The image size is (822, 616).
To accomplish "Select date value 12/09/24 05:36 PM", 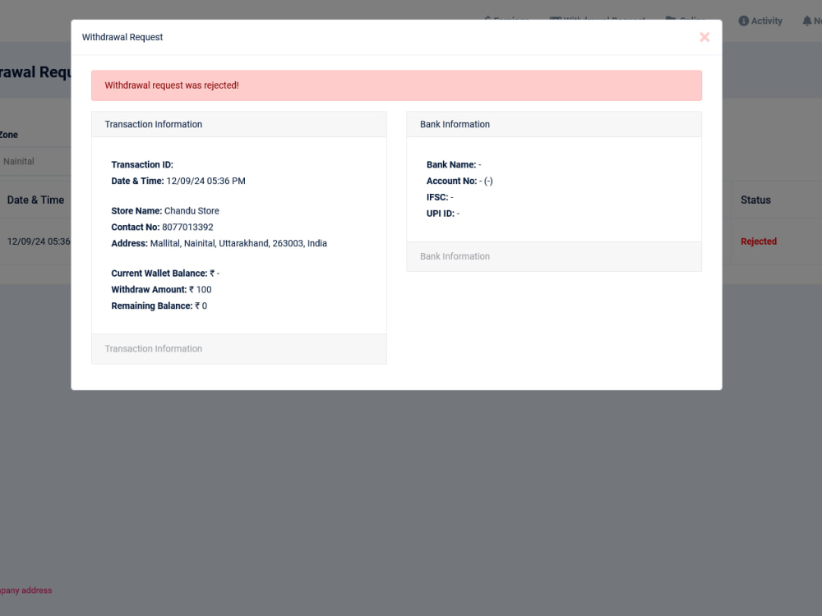I will pos(205,181).
